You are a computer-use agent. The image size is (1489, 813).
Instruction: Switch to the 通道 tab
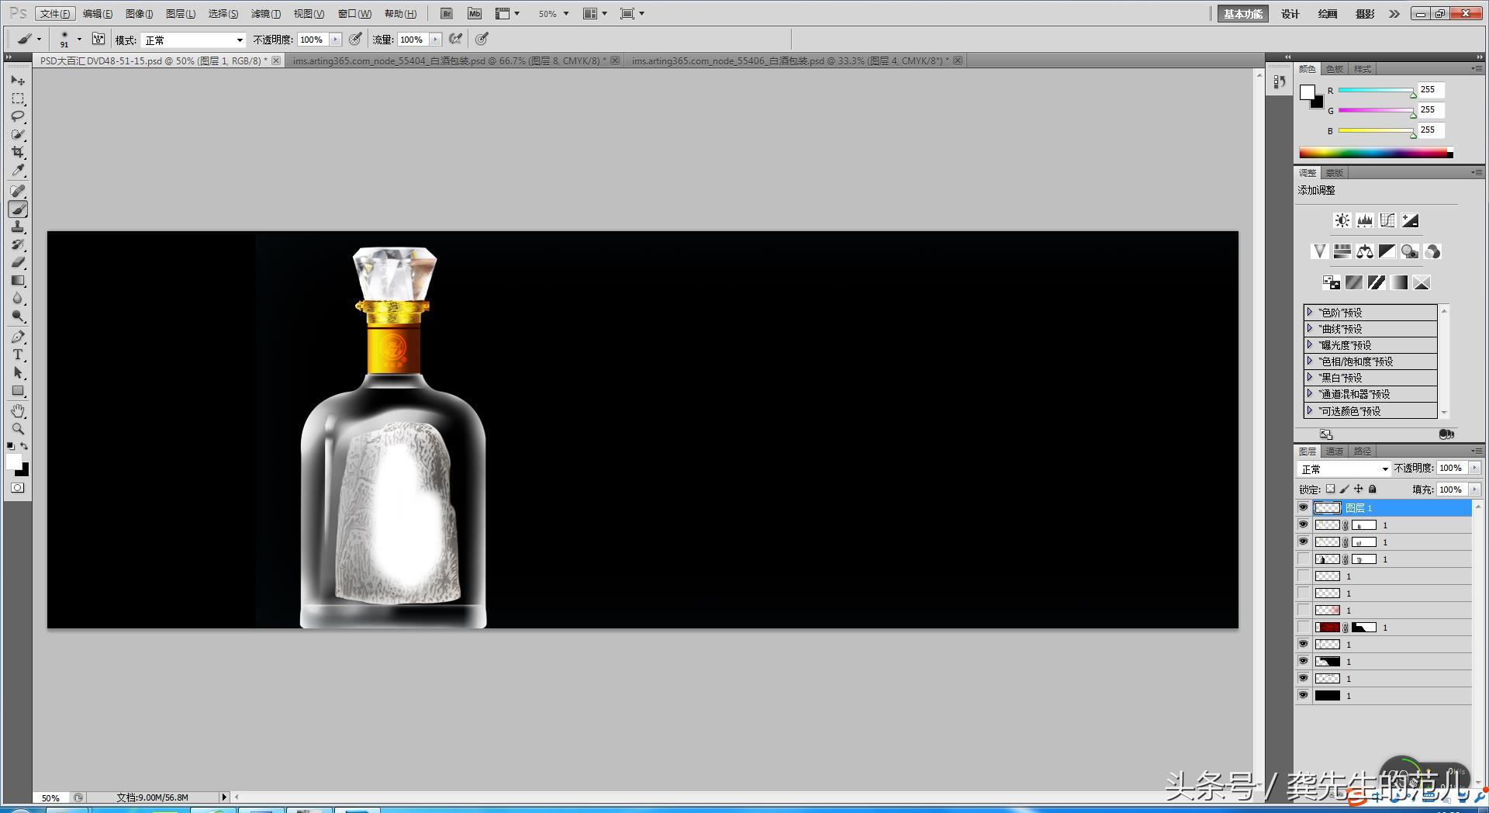coord(1334,451)
